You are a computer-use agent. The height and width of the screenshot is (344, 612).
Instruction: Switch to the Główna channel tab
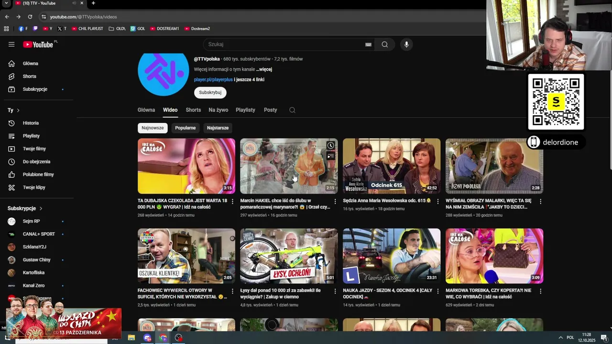(x=146, y=110)
